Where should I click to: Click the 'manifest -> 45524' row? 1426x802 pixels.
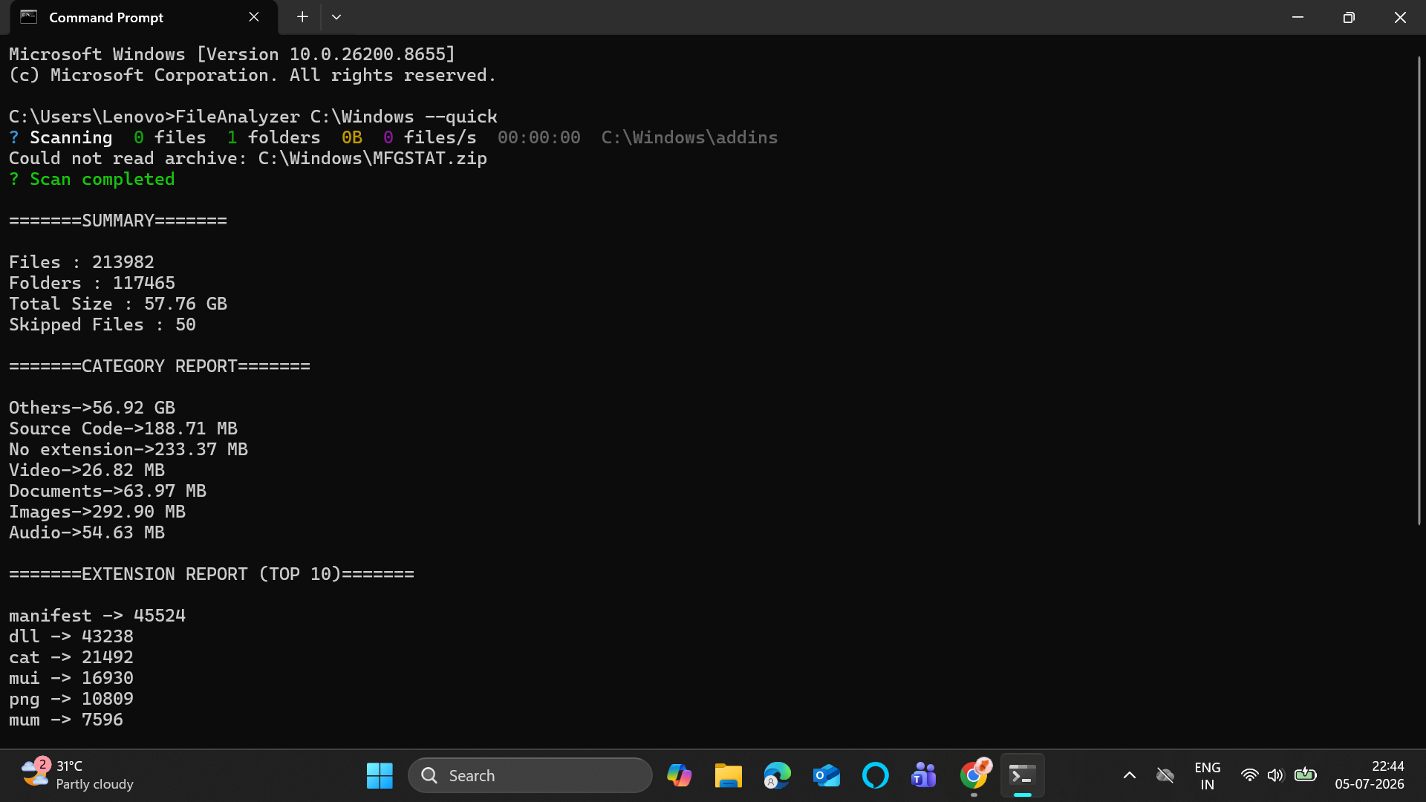[97, 616]
